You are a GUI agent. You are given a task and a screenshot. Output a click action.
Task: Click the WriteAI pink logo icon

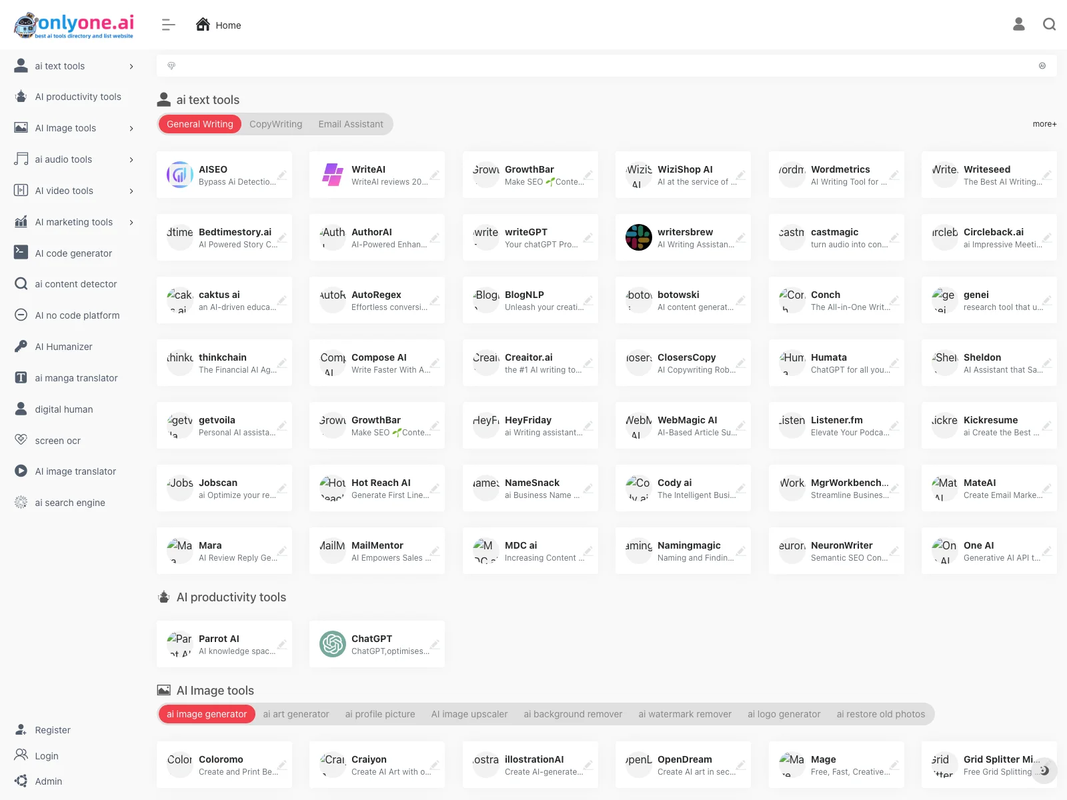(x=333, y=175)
